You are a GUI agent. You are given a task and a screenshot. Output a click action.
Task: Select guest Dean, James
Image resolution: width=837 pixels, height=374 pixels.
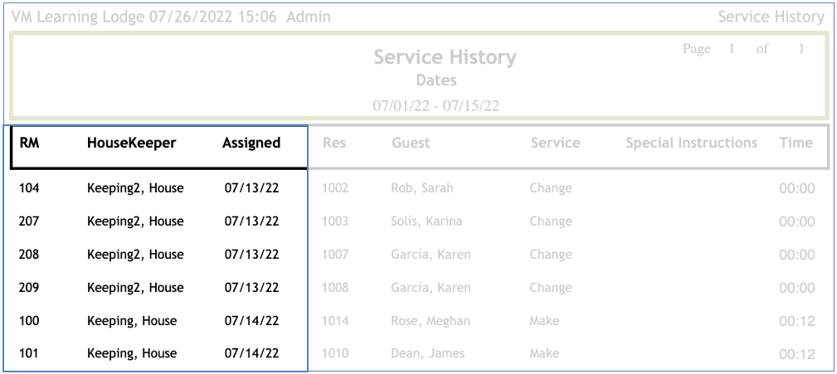click(428, 354)
